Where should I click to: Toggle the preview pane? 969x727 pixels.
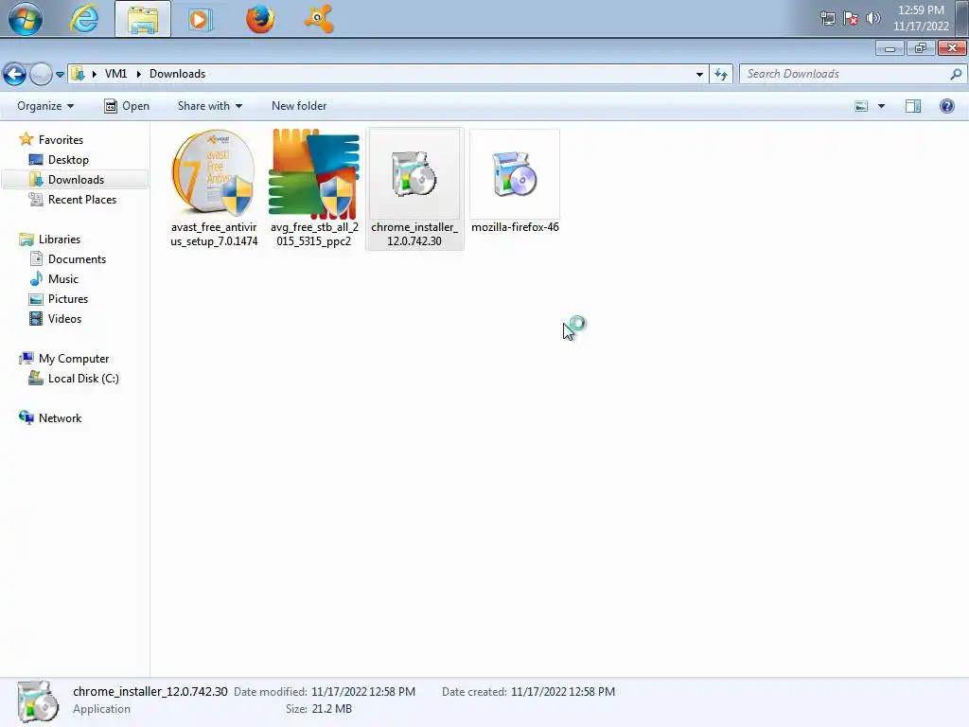click(913, 106)
